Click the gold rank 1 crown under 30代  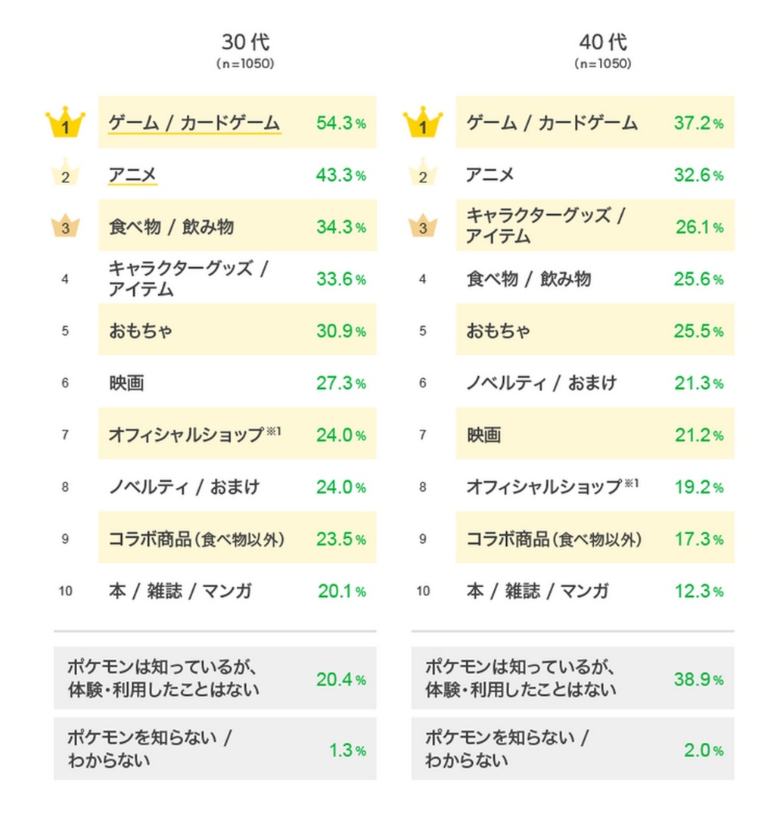(65, 123)
